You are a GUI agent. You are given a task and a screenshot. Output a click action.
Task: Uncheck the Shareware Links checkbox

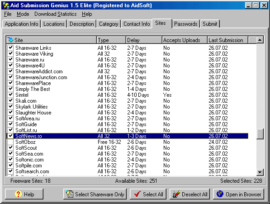coord(11,47)
